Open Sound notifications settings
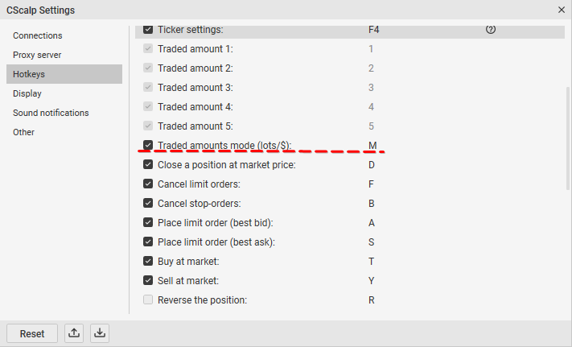The image size is (572, 347). (x=51, y=113)
